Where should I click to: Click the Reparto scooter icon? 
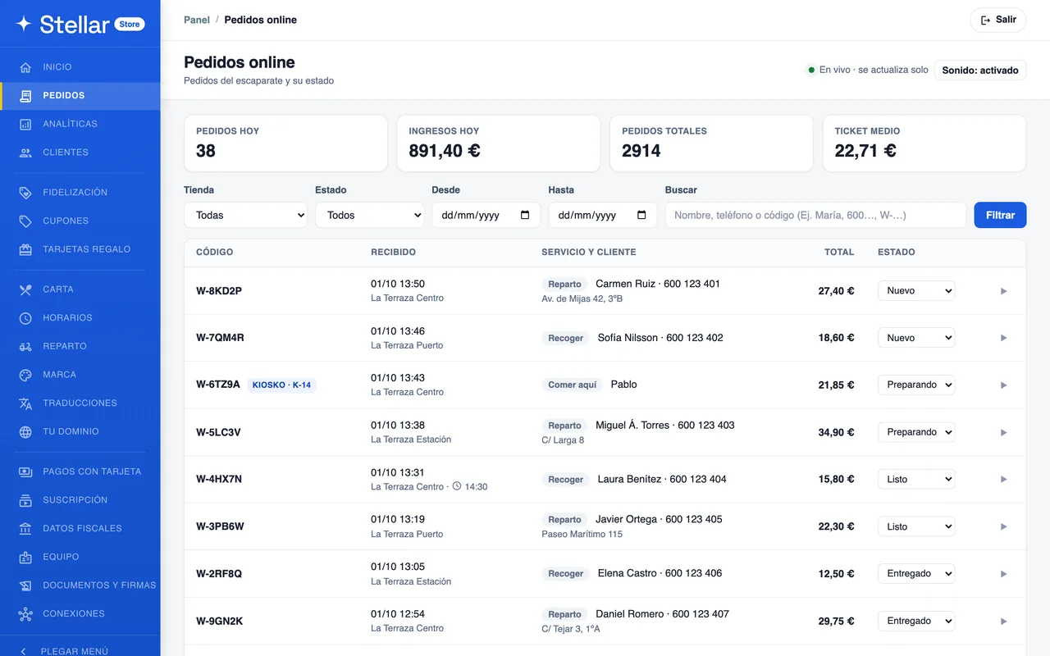point(25,346)
